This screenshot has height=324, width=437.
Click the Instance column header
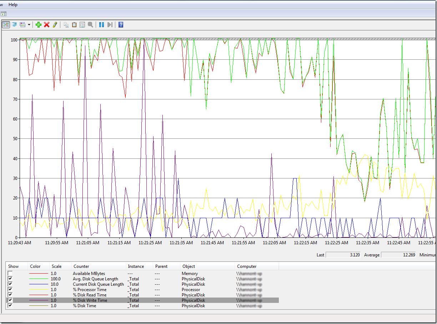point(139,266)
